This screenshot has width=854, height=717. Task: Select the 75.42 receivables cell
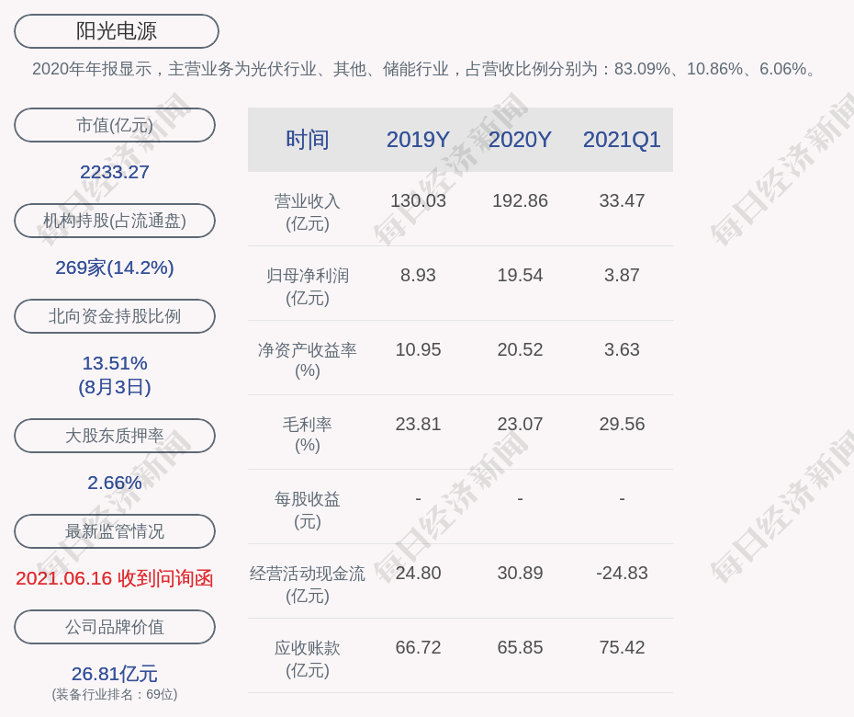(x=622, y=648)
